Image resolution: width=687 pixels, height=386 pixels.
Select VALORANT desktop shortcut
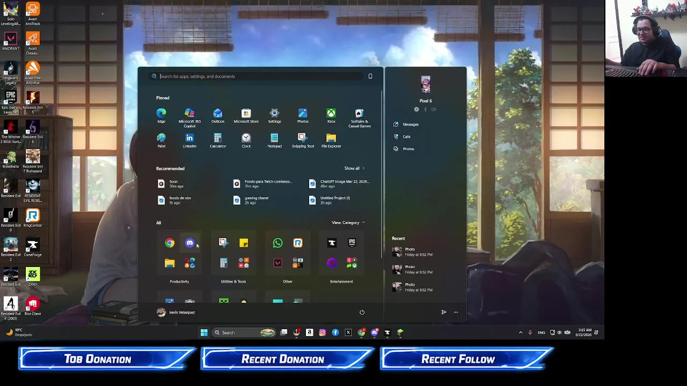[11, 41]
